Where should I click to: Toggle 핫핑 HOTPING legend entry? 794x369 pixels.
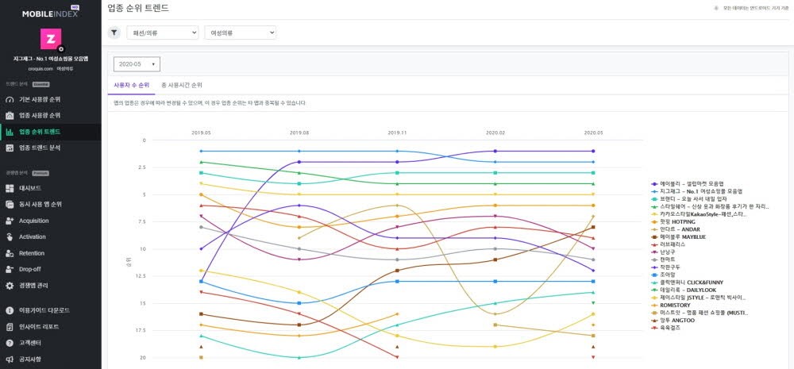[x=673, y=221]
